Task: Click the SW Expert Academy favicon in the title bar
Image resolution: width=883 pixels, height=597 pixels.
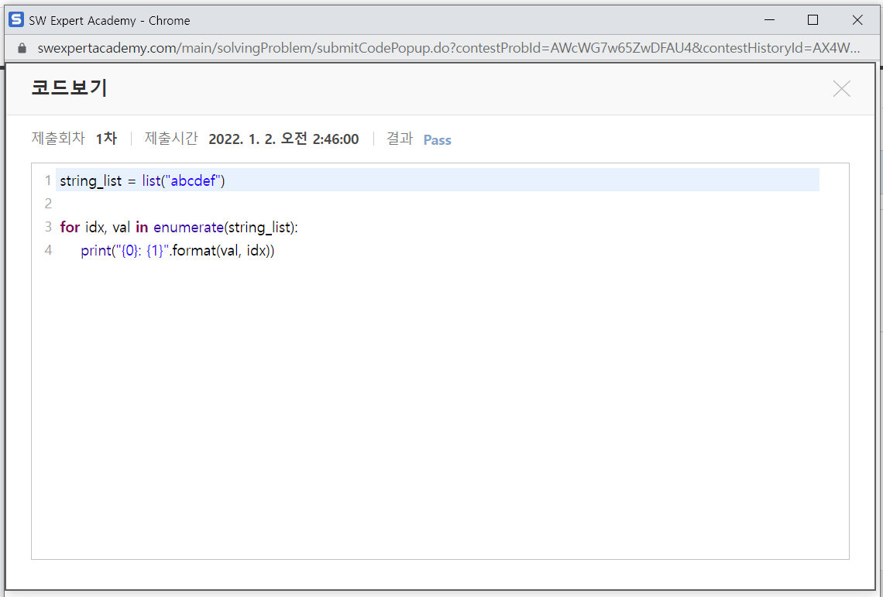Action: pyautogui.click(x=15, y=19)
